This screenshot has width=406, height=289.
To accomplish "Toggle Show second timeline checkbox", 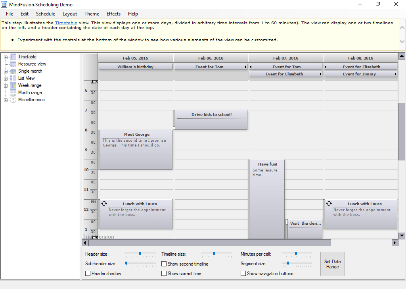I will point(164,264).
